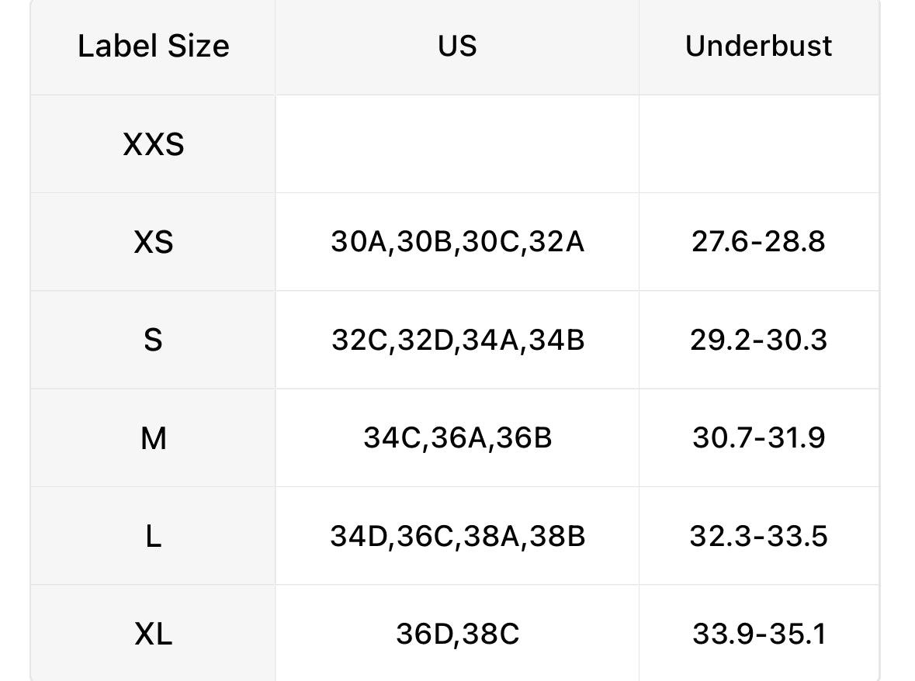Click the Underbust column header
Image resolution: width=915 pixels, height=681 pixels.
758,47
